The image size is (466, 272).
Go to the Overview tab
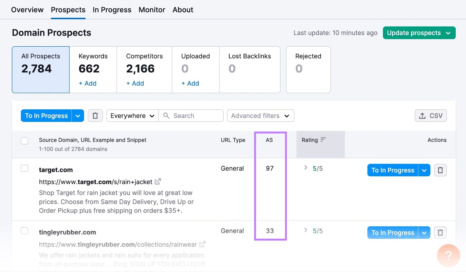point(27,9)
